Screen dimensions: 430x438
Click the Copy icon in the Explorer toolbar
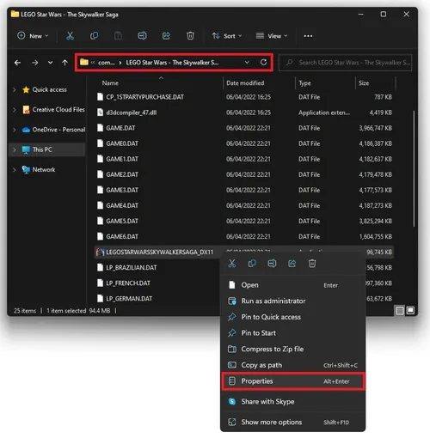point(94,36)
